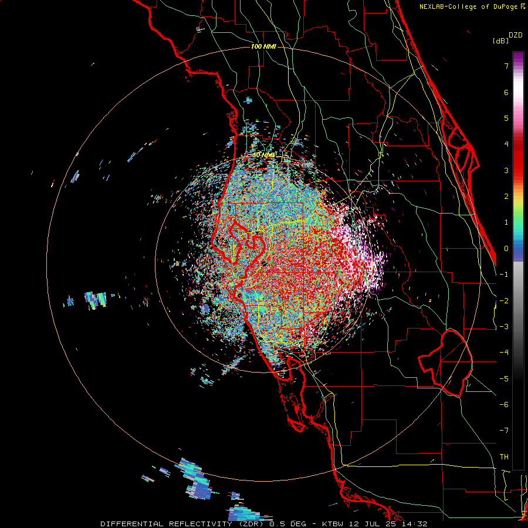
Task: Click the ZDR color scale bar
Action: (x=518, y=260)
